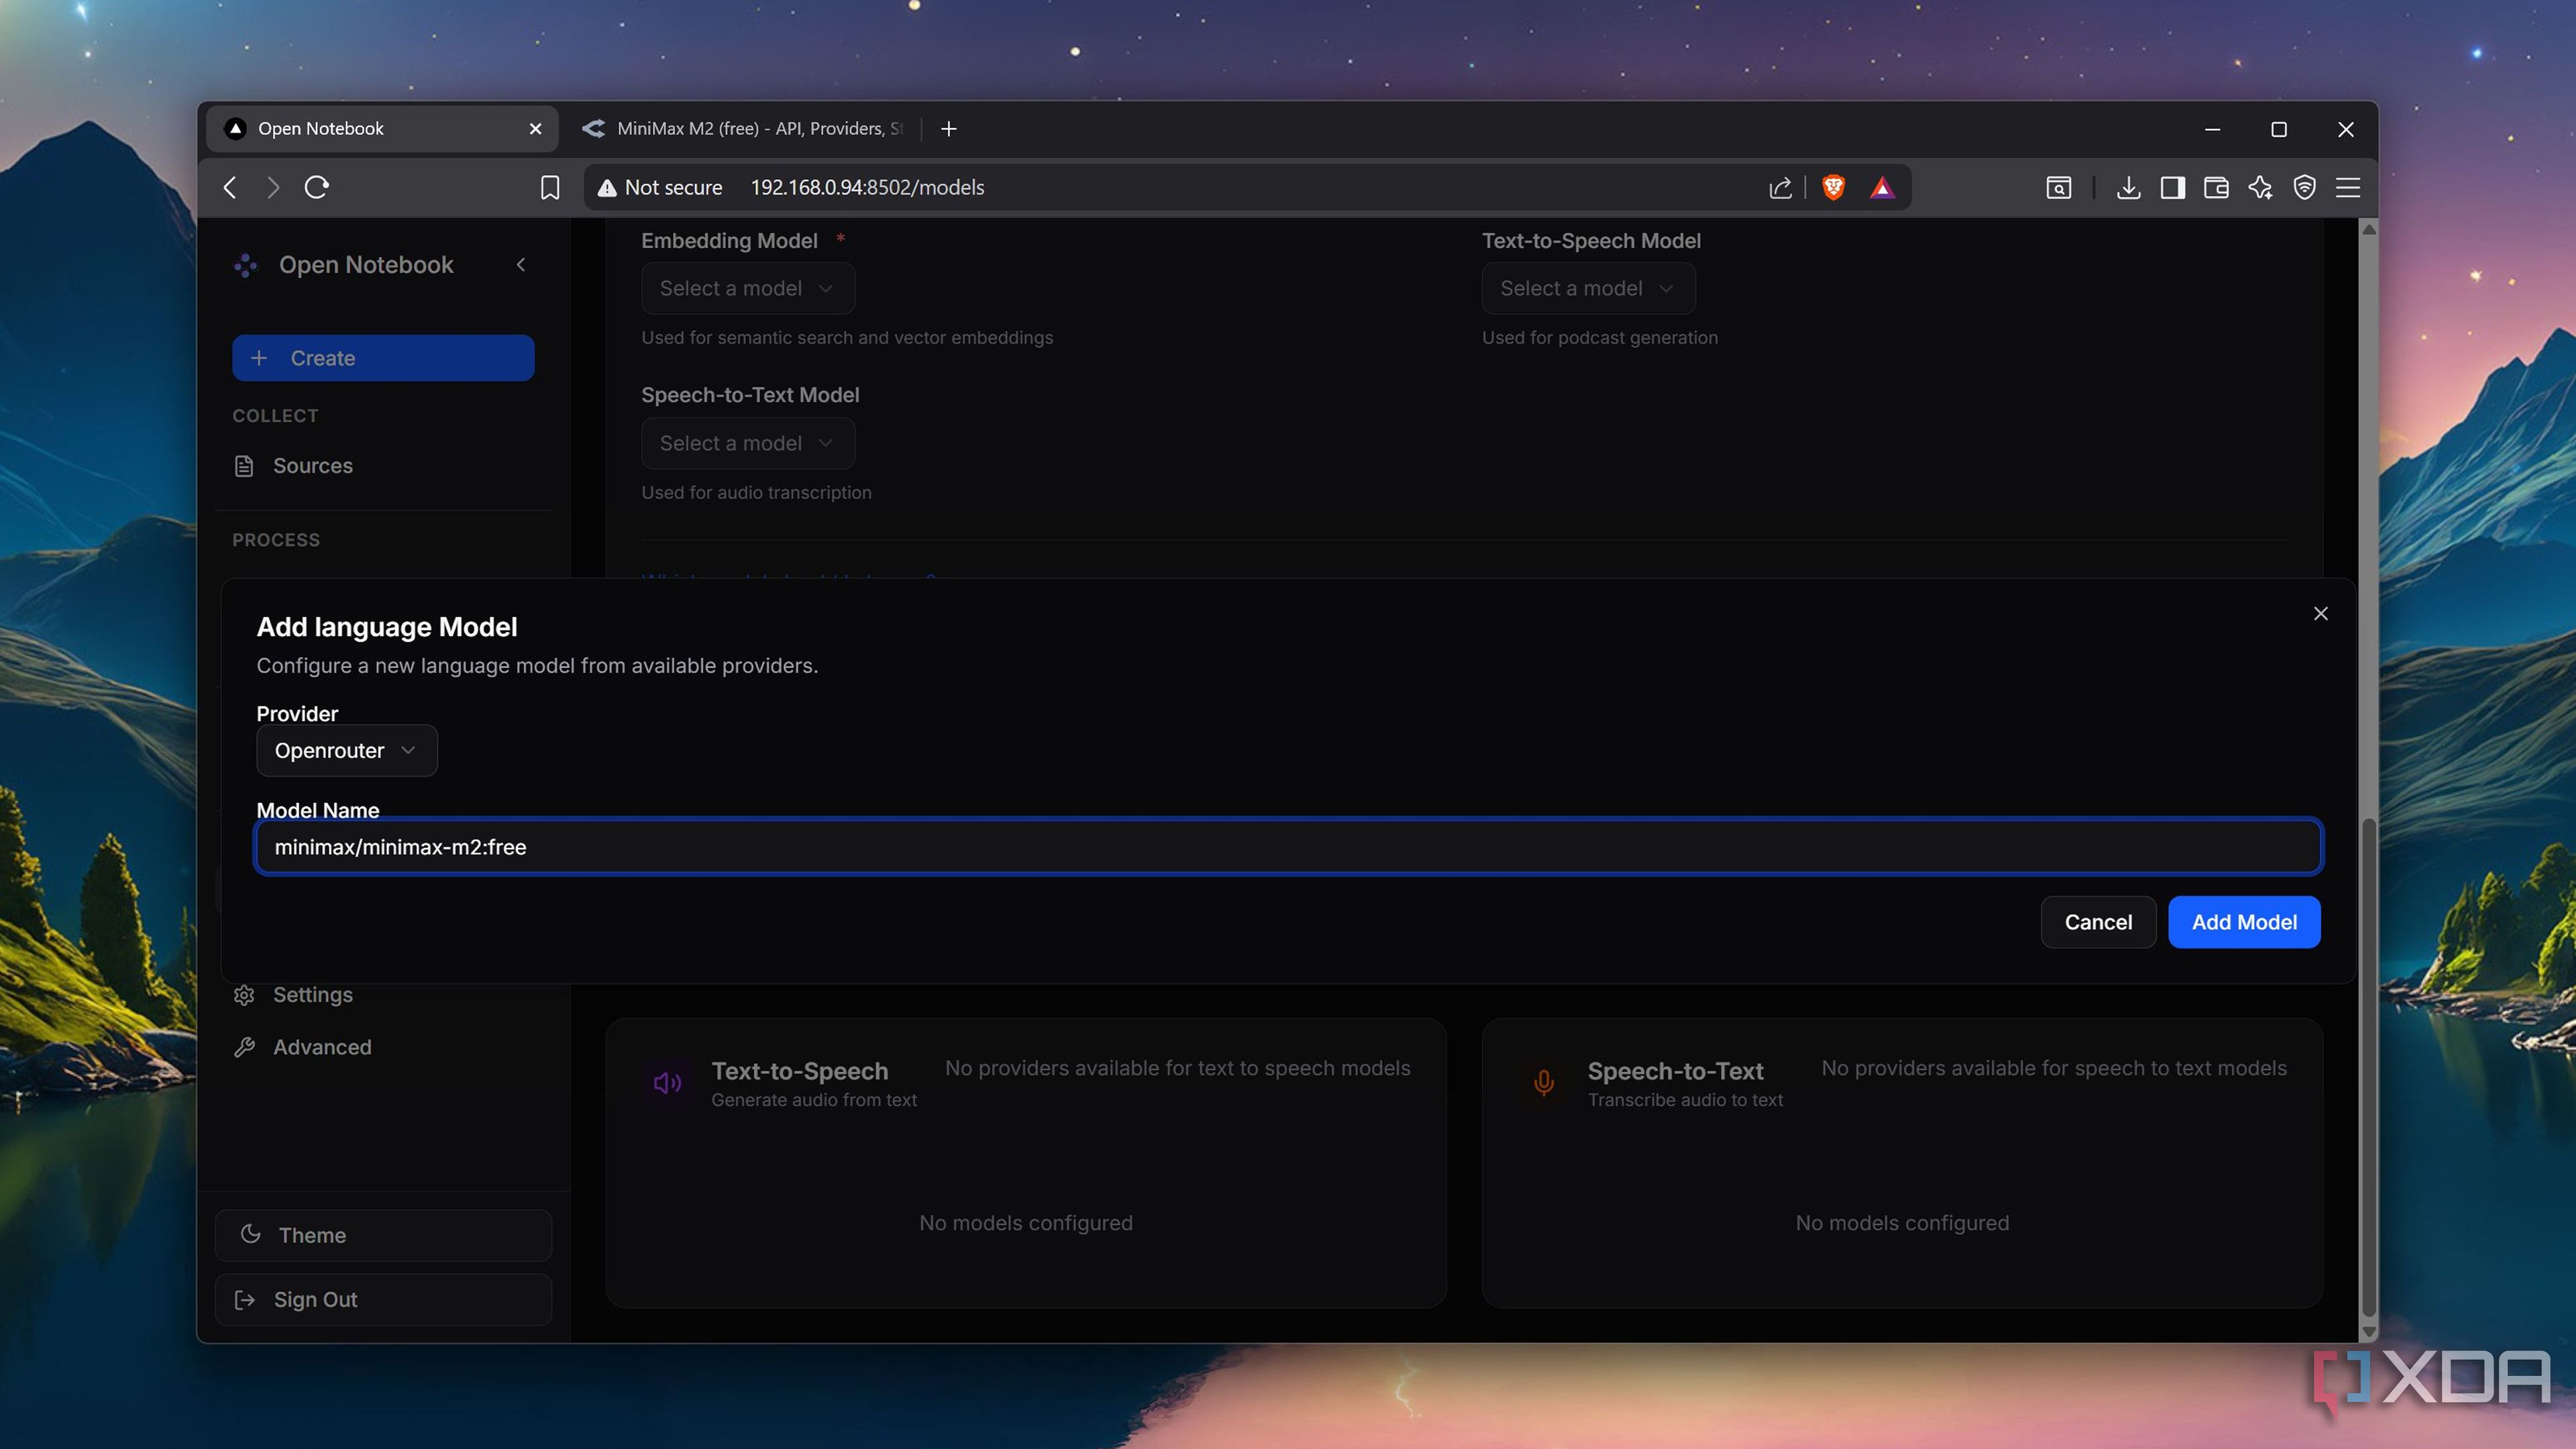The height and width of the screenshot is (1449, 2576).
Task: Click the Add Model button
Action: click(x=2243, y=922)
